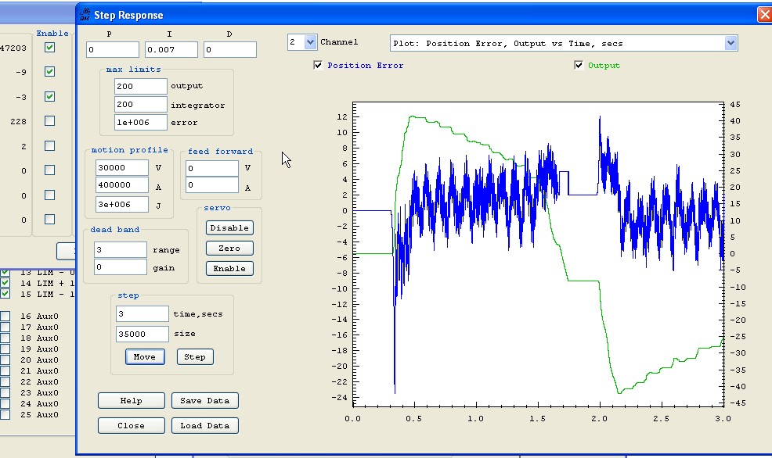The height and width of the screenshot is (458, 772).
Task: Click the step size input field
Action: 142,334
